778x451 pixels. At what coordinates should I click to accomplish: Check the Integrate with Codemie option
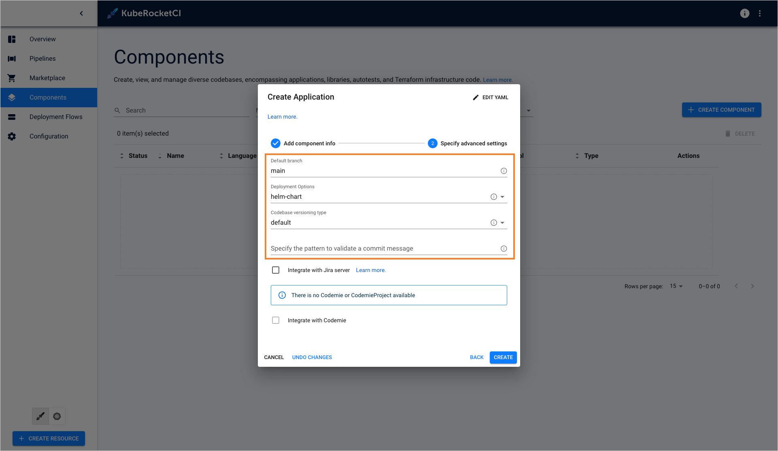[276, 320]
